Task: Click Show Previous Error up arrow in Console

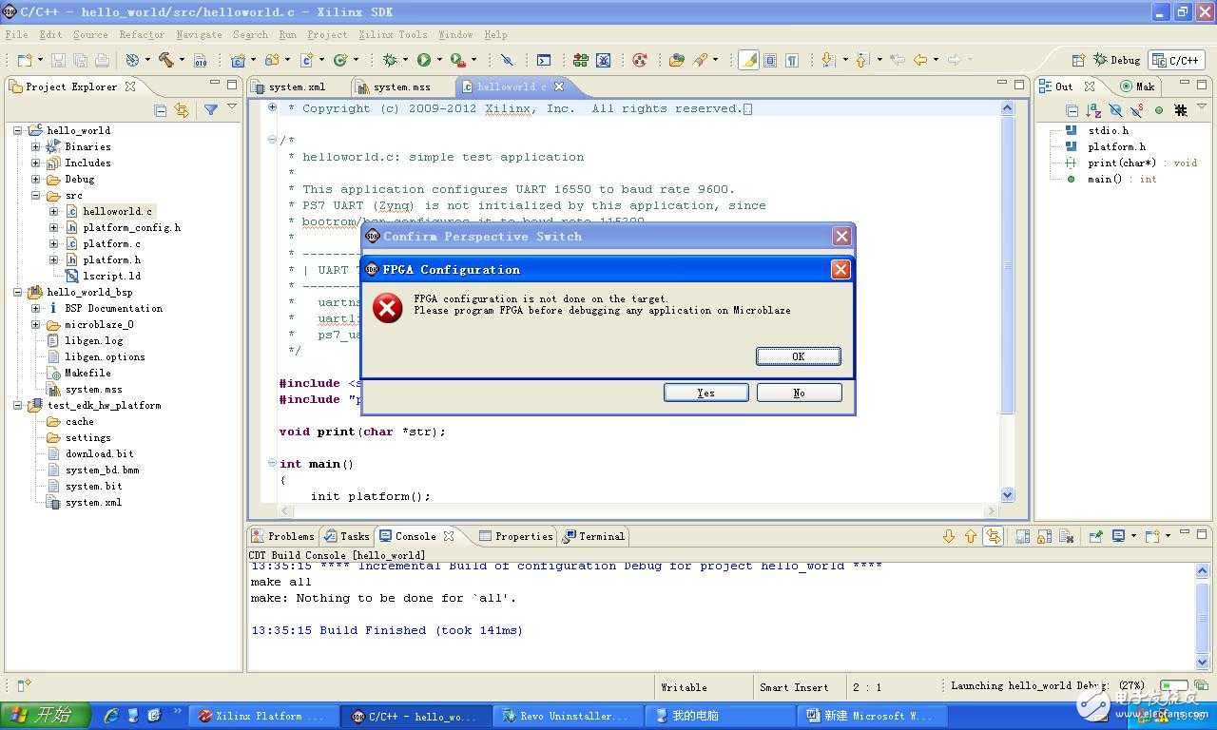Action: point(970,536)
